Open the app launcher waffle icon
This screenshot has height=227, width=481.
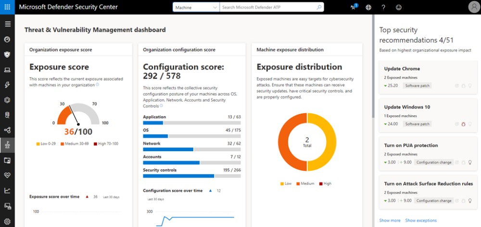(7, 7)
